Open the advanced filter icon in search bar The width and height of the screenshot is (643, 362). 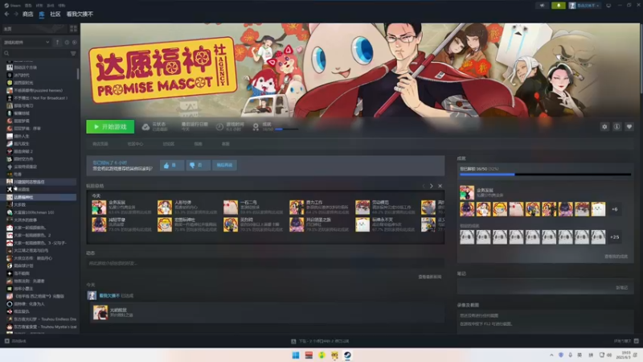click(73, 53)
